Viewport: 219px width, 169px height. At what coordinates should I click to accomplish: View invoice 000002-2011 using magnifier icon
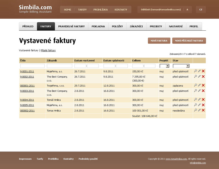[195, 110]
